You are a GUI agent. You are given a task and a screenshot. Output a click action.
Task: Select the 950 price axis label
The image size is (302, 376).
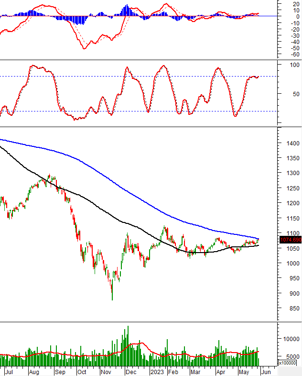click(x=294, y=278)
